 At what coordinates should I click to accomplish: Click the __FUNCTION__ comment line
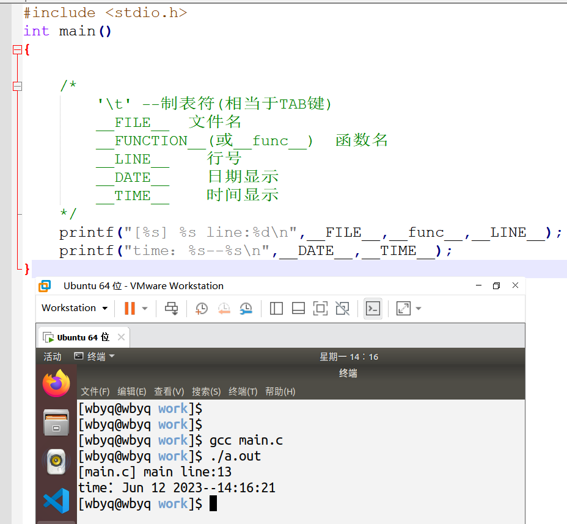241,140
